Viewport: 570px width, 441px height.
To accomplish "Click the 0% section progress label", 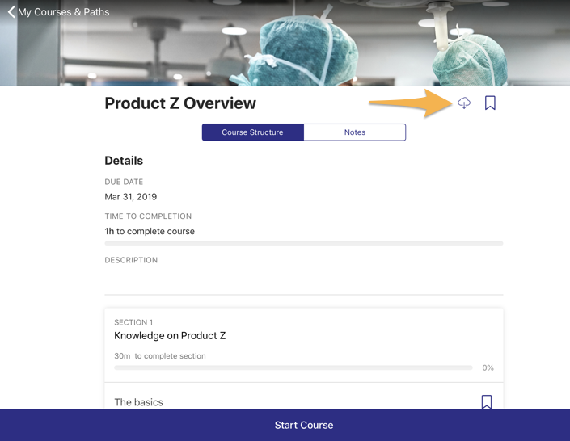I will click(x=488, y=367).
